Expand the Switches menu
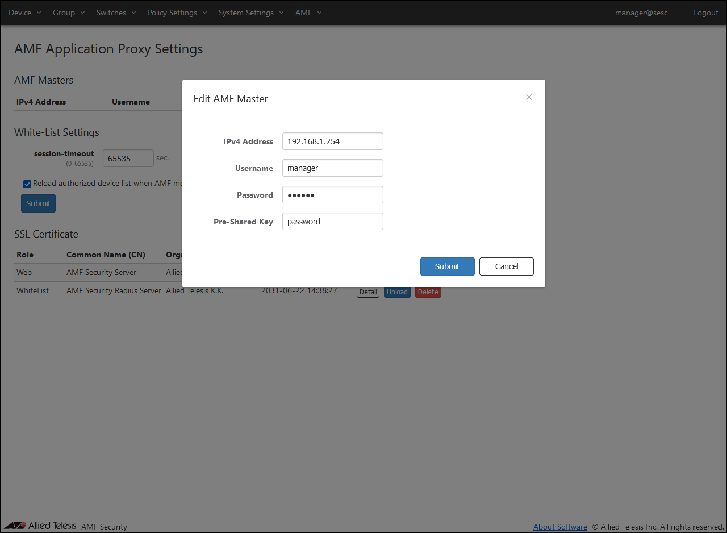Screen dimensions: 727x533 click(116, 13)
